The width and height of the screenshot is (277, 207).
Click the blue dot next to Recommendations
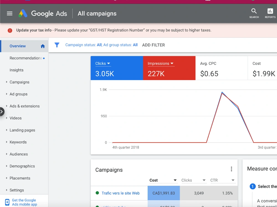click(x=44, y=58)
